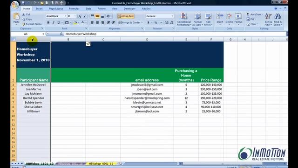Toggle Middle Align

pyautogui.click(x=97, y=16)
